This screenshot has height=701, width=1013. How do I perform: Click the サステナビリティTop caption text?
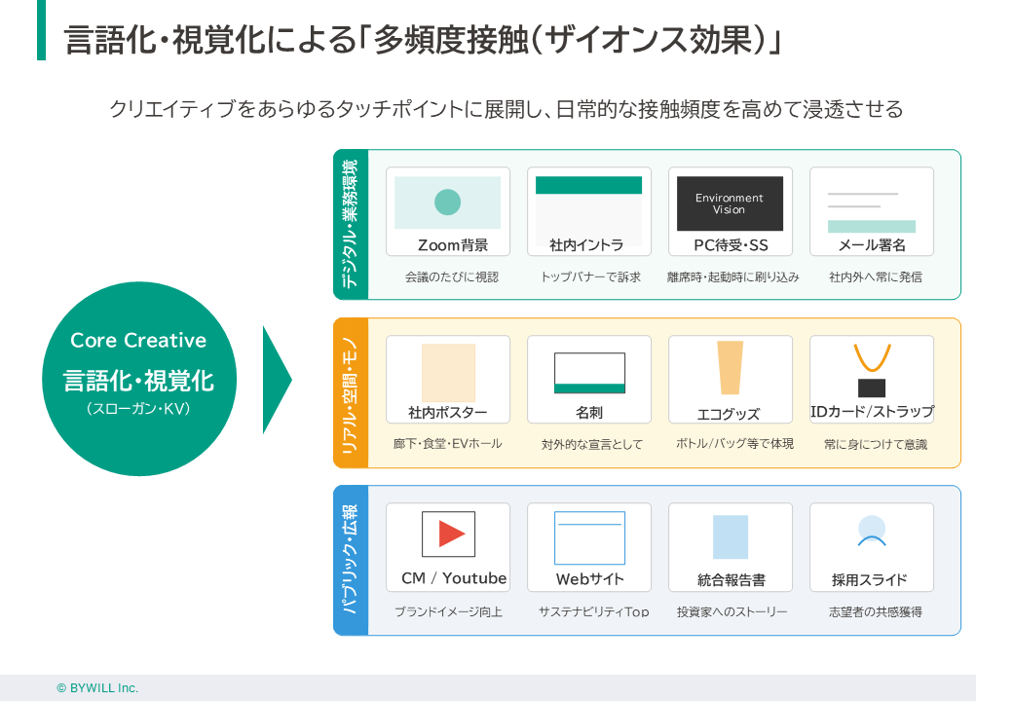click(x=593, y=612)
